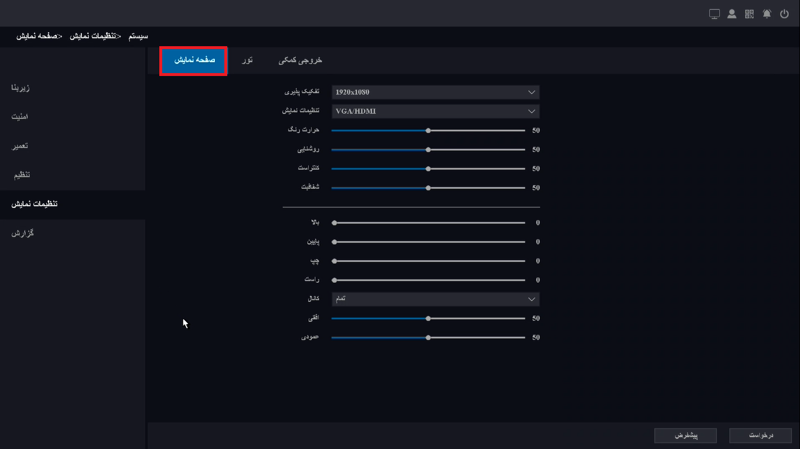800x449 pixels.
Task: Adjust the روشنایی brightness slider handle
Action: point(428,150)
